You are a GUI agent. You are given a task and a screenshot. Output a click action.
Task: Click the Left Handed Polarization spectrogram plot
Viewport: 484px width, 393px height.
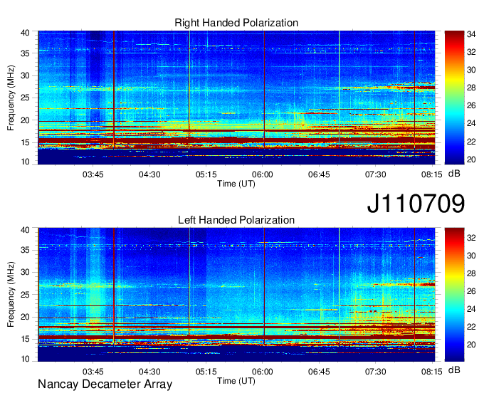point(236,295)
